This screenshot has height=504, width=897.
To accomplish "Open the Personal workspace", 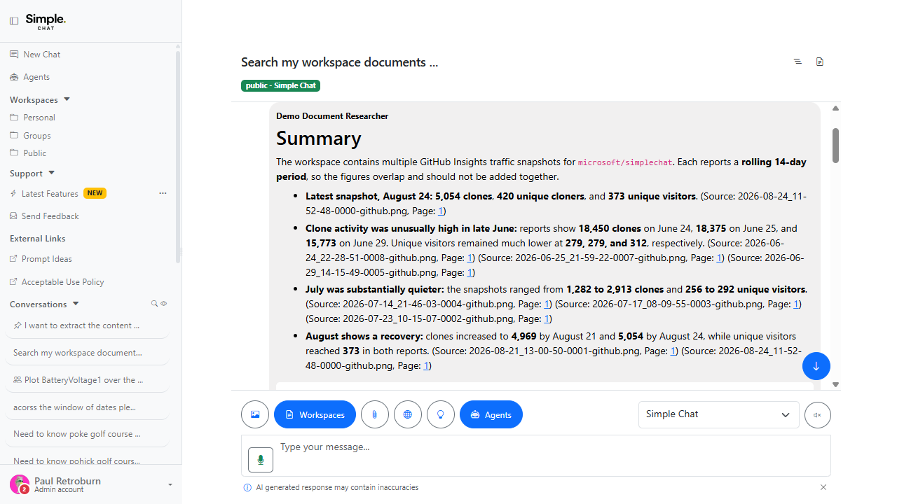I will 39,118.
